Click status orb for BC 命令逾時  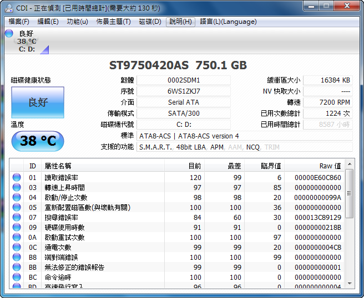point(17,277)
